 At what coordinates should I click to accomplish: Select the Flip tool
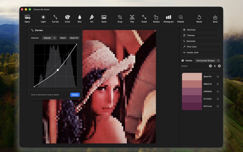click(132, 19)
